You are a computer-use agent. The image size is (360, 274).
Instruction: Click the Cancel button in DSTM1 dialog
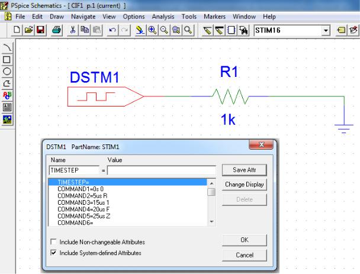pos(245,255)
